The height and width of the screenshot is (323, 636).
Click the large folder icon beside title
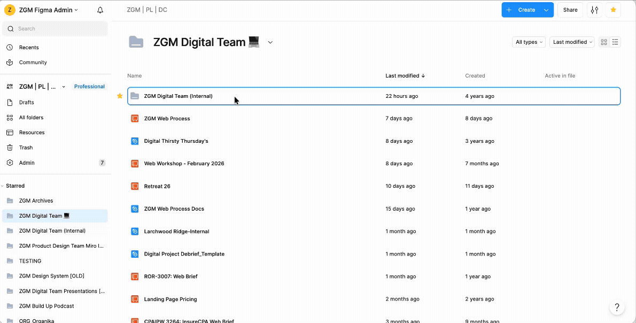(x=136, y=42)
